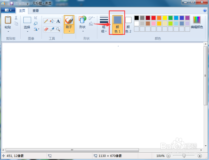
Task: Pick the lime green color swatch
Action: click(170, 24)
